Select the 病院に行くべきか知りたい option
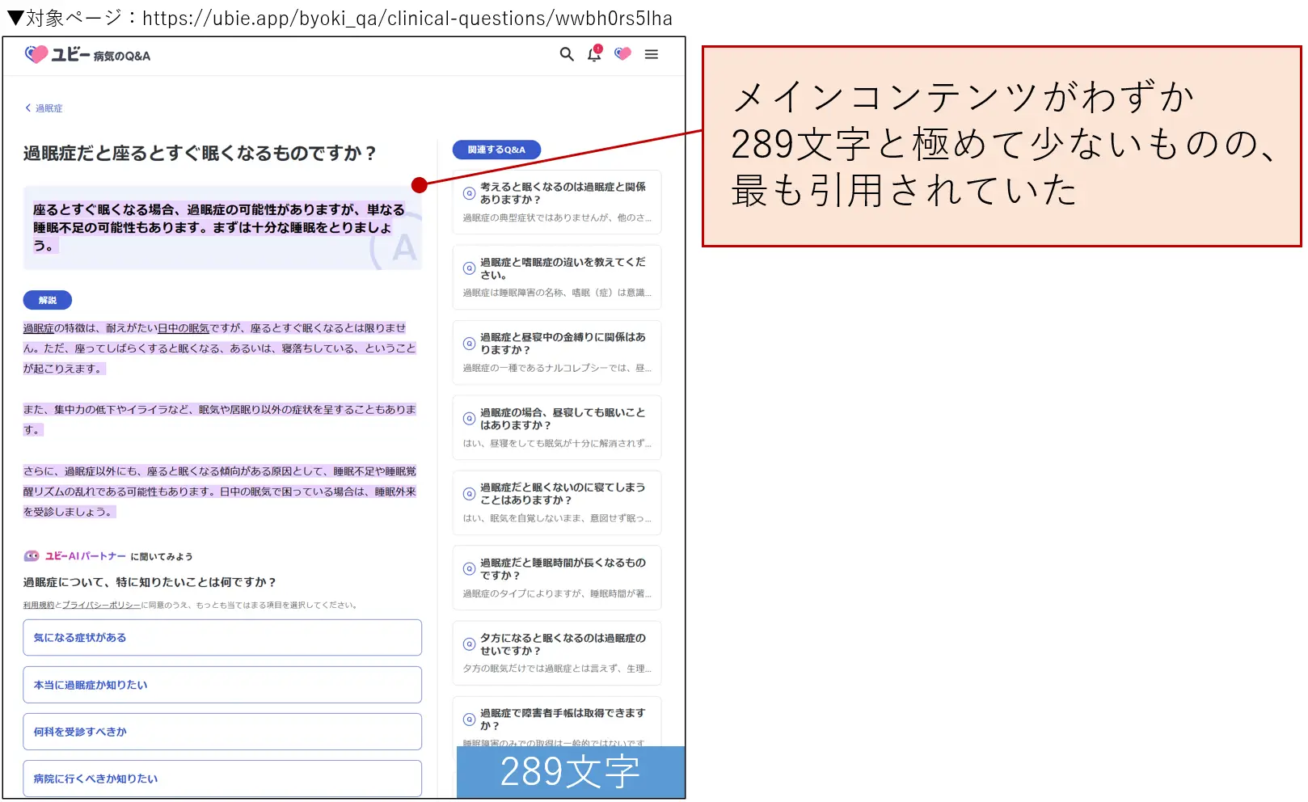The width and height of the screenshot is (1308, 802). [222, 778]
